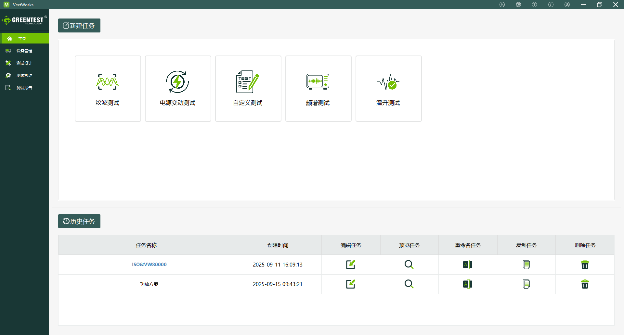Open the ISO&VW80000 task link
The image size is (624, 335).
(x=149, y=265)
